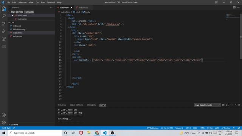
Task: Open the Run menu
Action: [x=43, y=3]
